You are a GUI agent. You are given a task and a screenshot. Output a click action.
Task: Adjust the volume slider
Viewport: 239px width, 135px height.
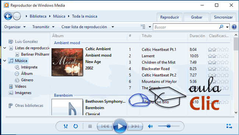coord(169,126)
